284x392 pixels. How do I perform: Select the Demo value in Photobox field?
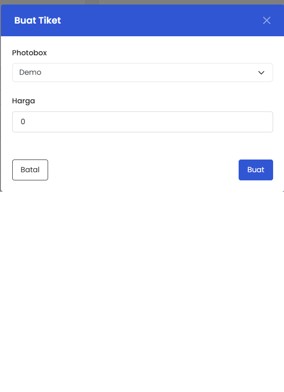tap(30, 72)
